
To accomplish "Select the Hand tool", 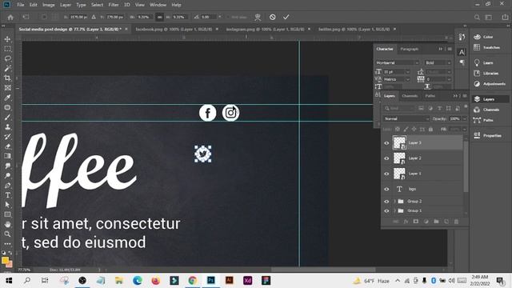I will (x=7, y=224).
